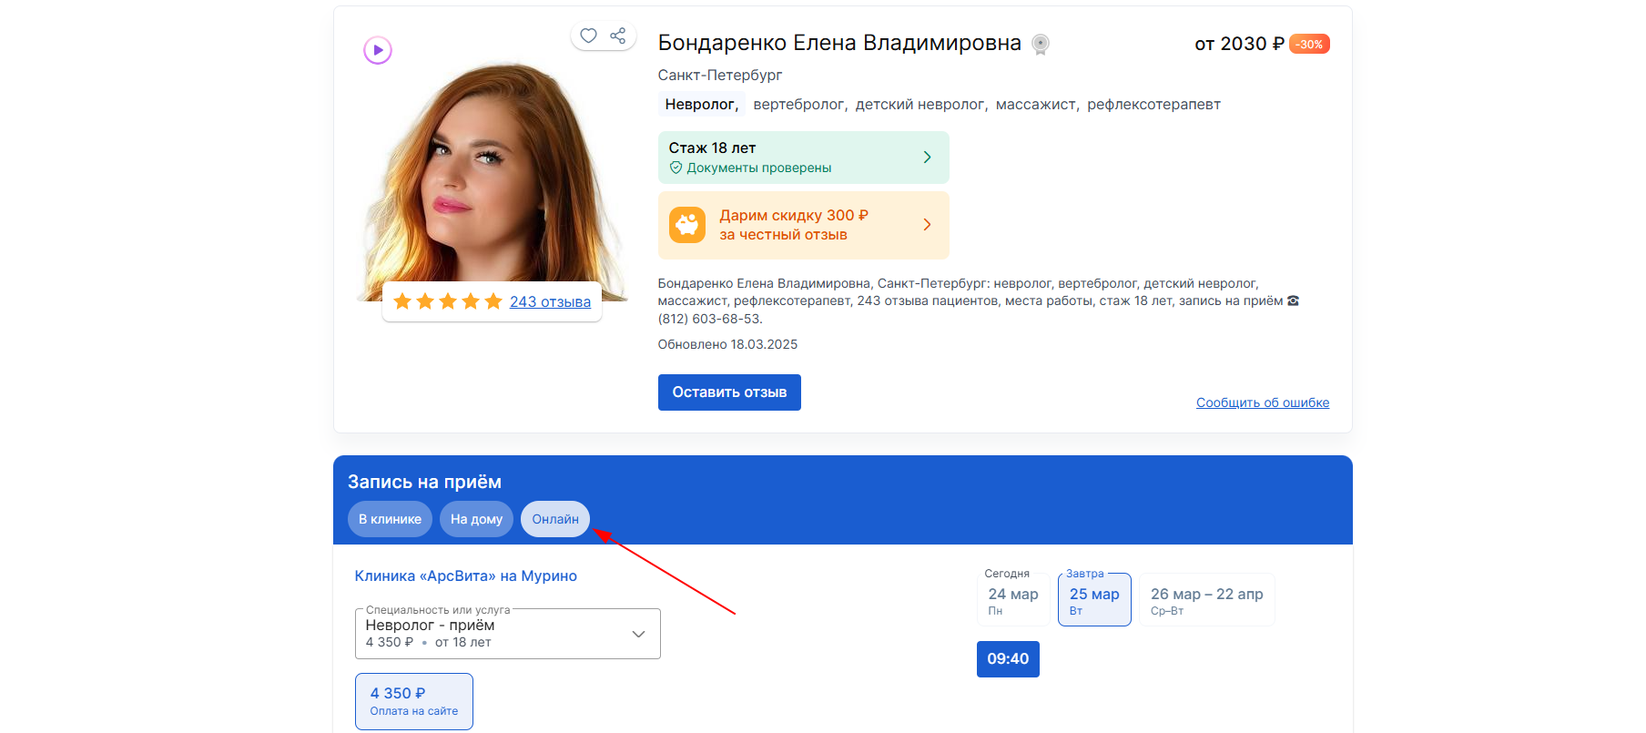Screen dimensions: 1646x733
Task: Click the verified documents shield icon
Action: tap(676, 168)
